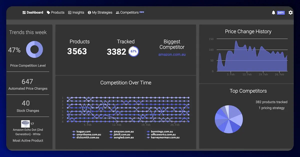Click the 'Competition Over Time' heading
Screen dimensions: 300x157
(x=126, y=83)
